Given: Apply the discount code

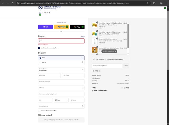Looking at the screenshot, I should click(x=126, y=66).
